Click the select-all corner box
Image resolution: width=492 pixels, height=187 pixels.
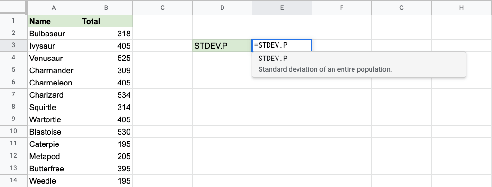point(13,8)
